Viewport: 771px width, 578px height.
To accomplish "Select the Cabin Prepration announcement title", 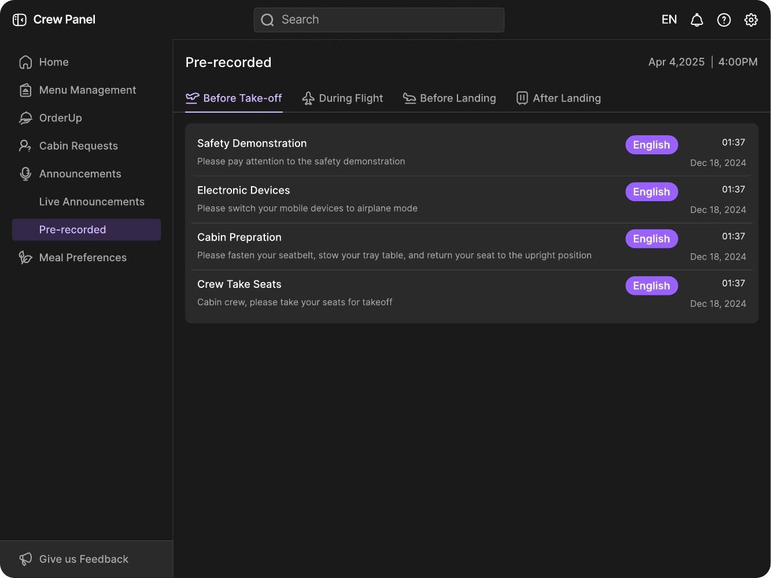I will (x=239, y=238).
